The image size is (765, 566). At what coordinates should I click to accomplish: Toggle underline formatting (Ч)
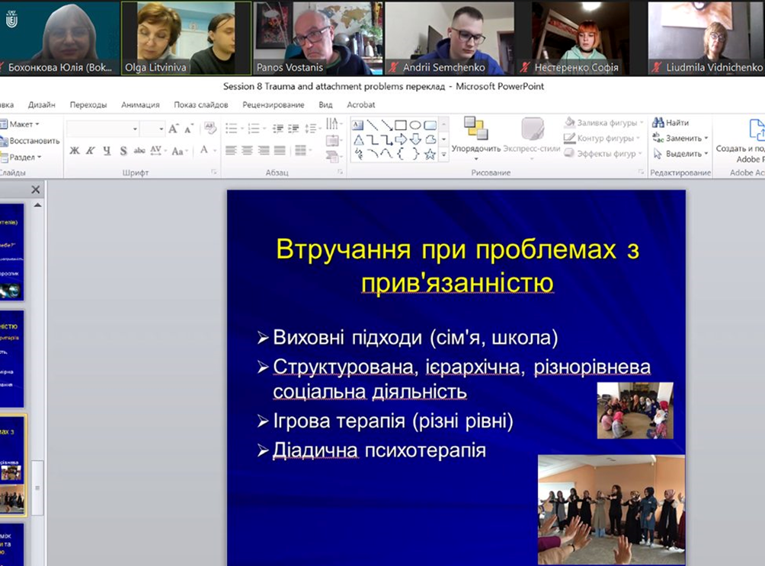pyautogui.click(x=107, y=151)
